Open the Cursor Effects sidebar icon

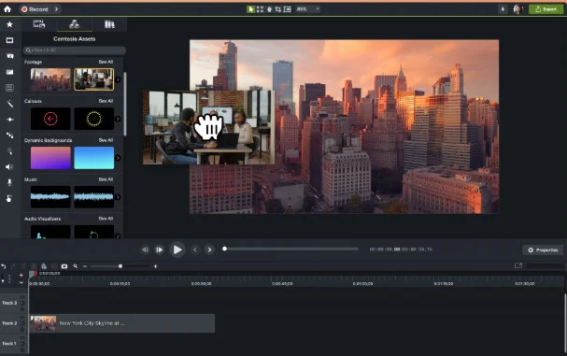pyautogui.click(x=9, y=151)
